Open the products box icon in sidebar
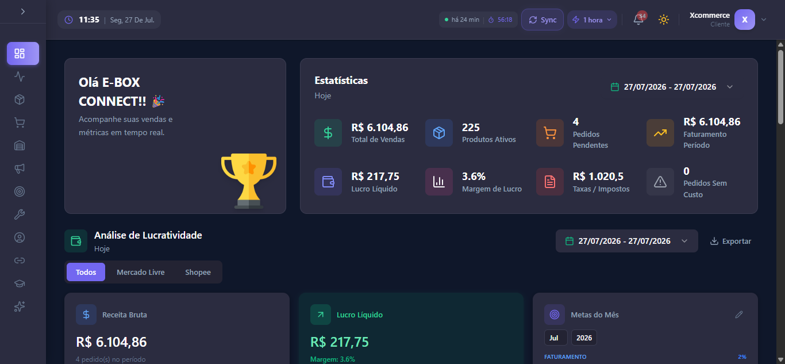The height and width of the screenshot is (364, 785). (x=20, y=99)
